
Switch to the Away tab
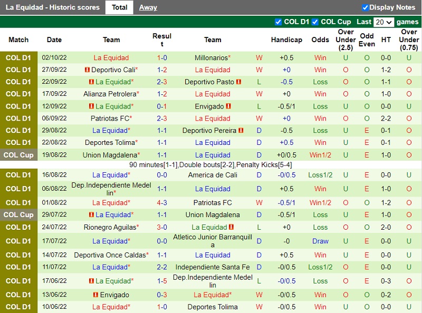(148, 7)
